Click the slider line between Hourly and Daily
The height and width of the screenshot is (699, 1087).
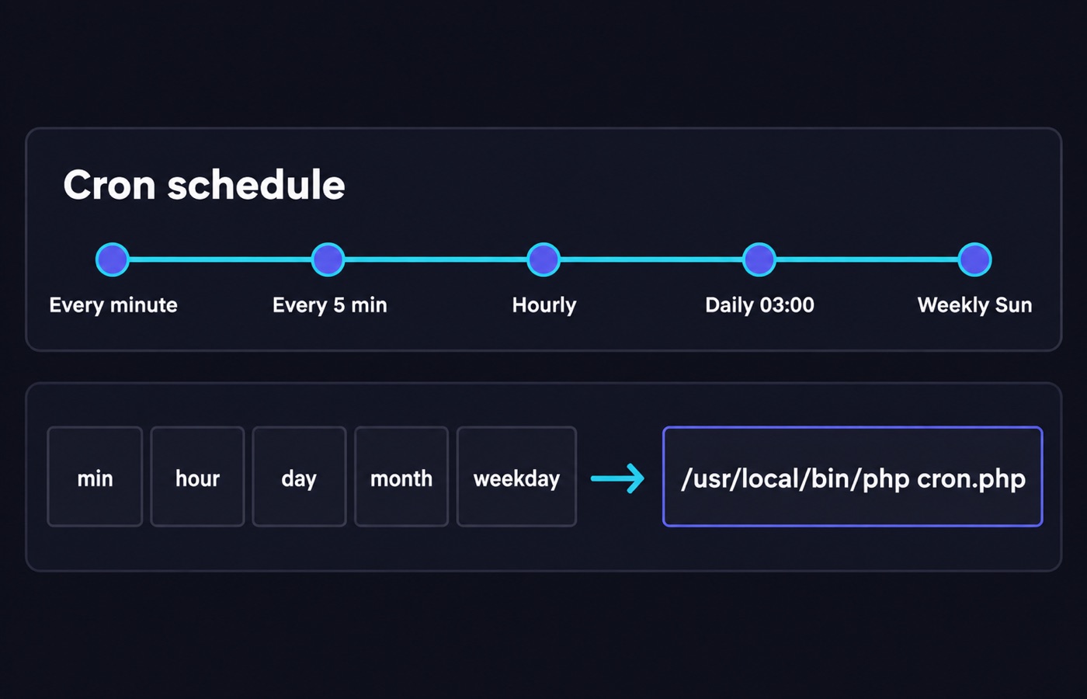651,259
